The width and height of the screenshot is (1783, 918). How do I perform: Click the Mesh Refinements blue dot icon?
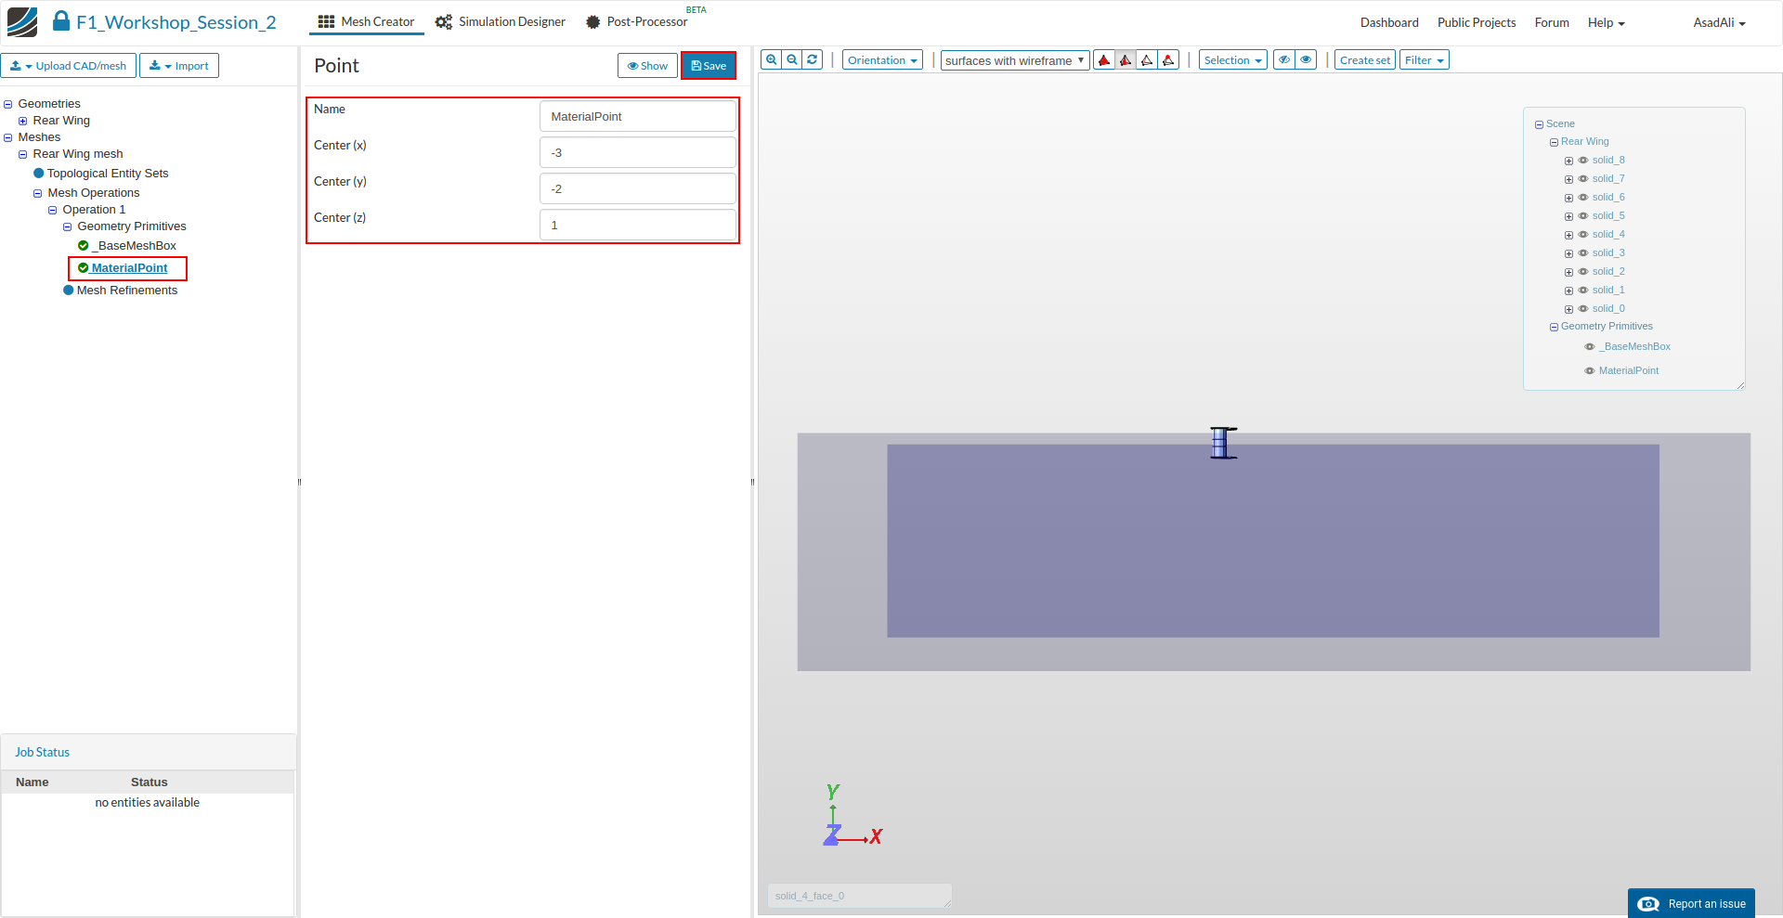pyautogui.click(x=69, y=291)
